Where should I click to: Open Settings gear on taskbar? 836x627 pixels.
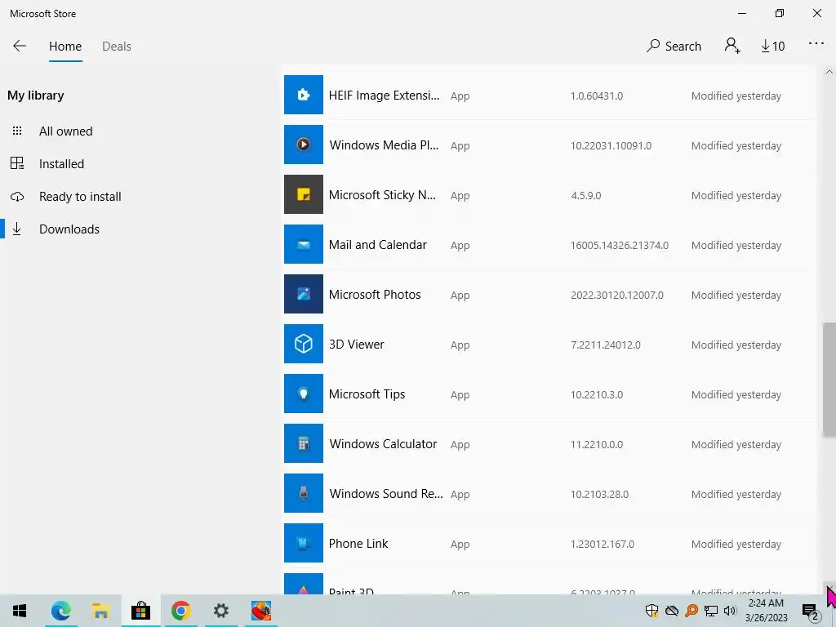tap(220, 611)
